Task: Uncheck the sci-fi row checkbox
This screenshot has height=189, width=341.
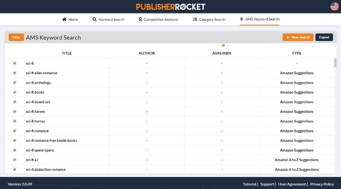Action: (x=14, y=63)
